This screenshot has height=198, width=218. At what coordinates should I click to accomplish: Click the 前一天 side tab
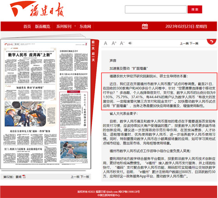pyautogui.click(x=93, y=45)
